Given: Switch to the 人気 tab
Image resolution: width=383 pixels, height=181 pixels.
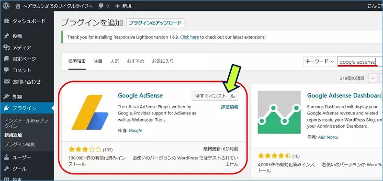Looking at the screenshot, I should click(x=114, y=61).
